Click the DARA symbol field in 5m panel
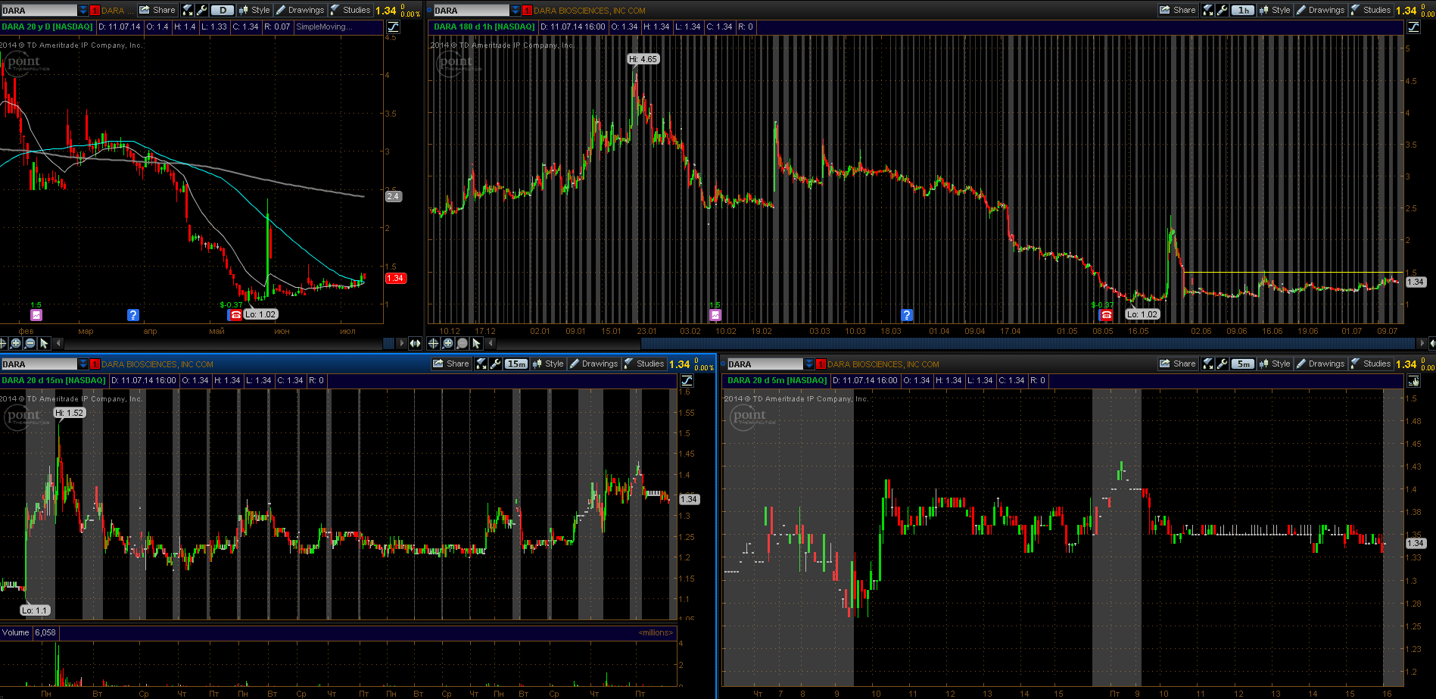Viewport: 1436px width, 699px height. pos(765,364)
